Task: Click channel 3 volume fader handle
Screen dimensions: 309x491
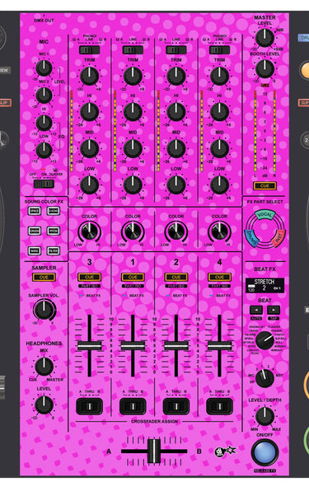Action: (x=89, y=346)
